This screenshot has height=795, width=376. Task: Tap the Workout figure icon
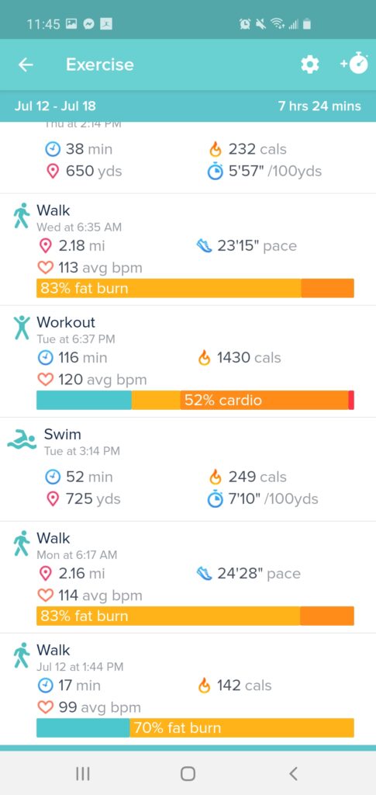(x=22, y=328)
